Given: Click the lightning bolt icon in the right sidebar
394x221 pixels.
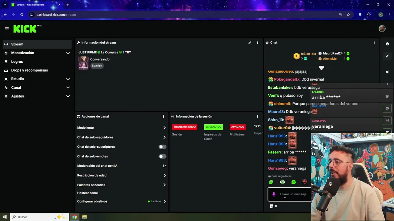Looking at the screenshot, I should (x=387, y=84).
